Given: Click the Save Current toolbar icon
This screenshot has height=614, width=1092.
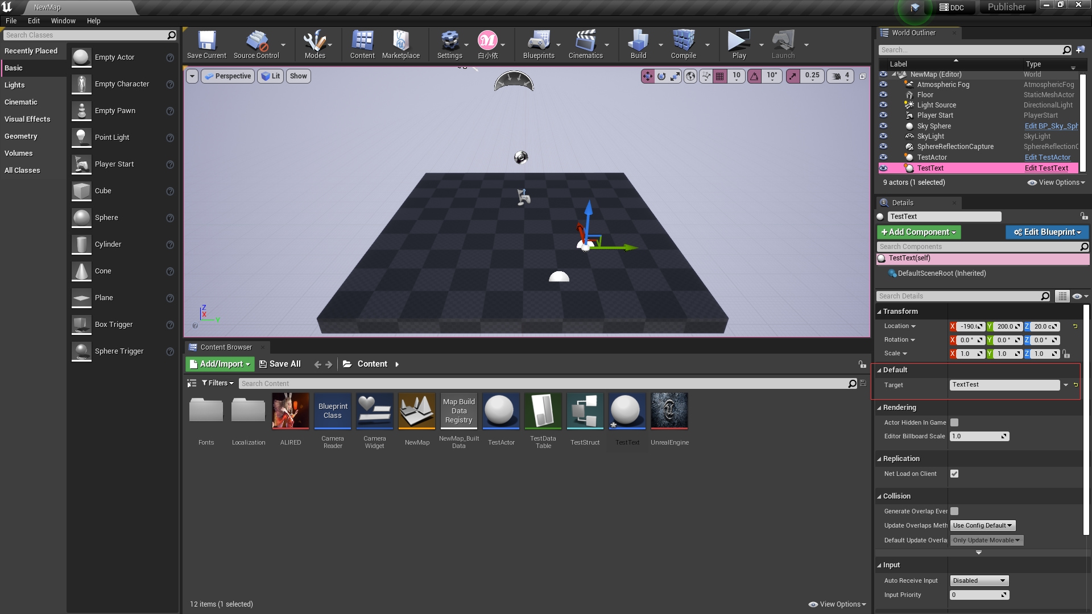Looking at the screenshot, I should point(206,44).
